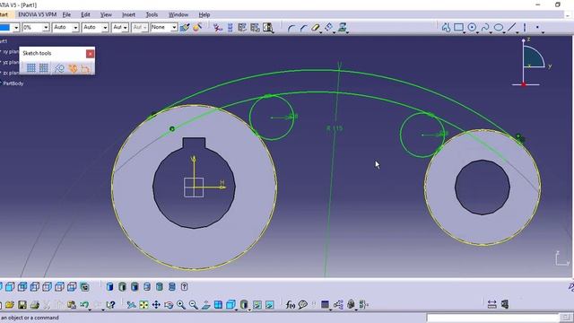
Task: Select the Ellipse sketch tool
Action: click(499, 28)
